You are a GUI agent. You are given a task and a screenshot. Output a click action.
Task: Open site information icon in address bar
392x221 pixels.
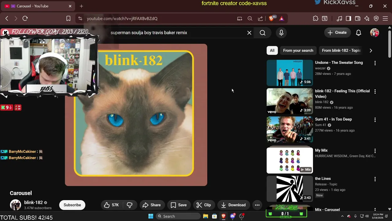80,18
